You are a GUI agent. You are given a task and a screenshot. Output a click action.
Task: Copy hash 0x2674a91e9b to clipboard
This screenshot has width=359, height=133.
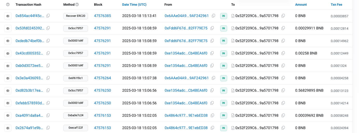48,128
